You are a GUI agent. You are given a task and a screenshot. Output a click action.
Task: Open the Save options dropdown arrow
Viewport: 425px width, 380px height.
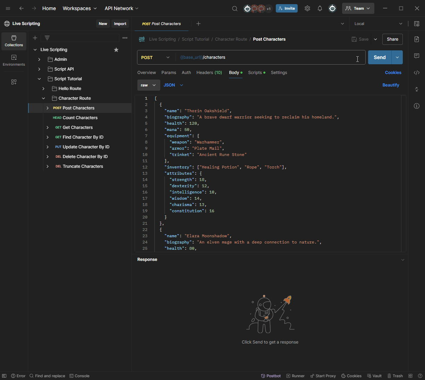375,39
